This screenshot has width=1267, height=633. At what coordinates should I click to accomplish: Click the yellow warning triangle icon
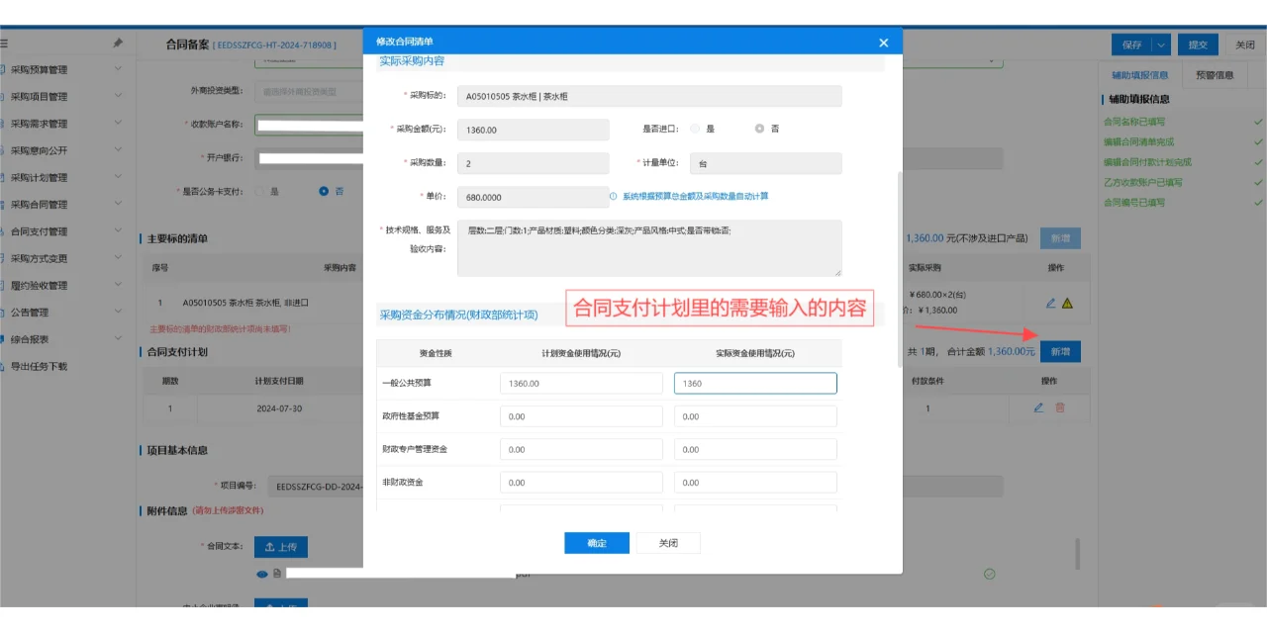click(x=1067, y=303)
